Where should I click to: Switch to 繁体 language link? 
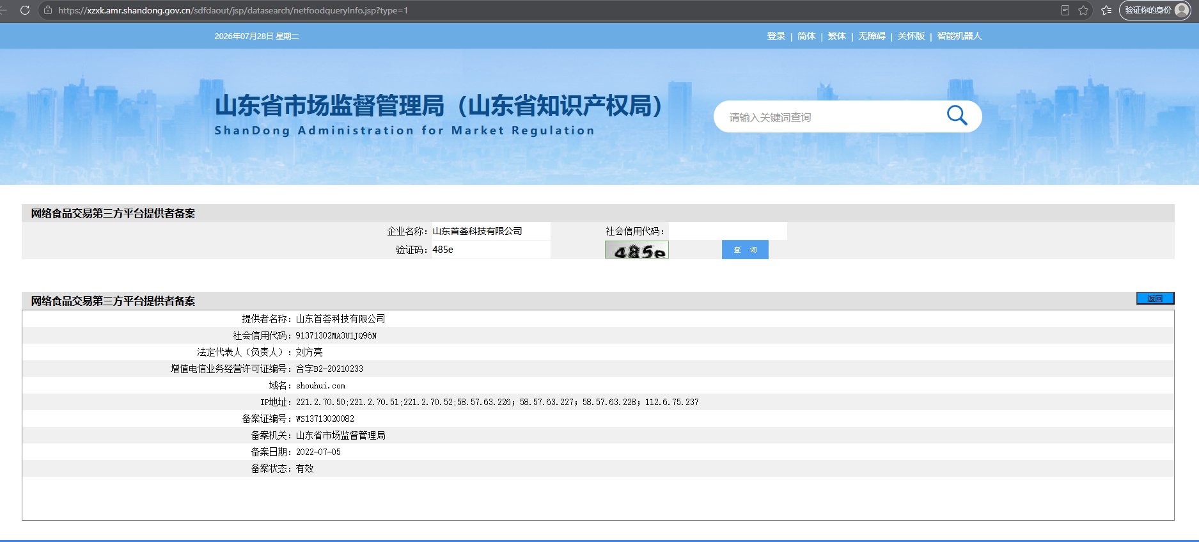(x=837, y=36)
